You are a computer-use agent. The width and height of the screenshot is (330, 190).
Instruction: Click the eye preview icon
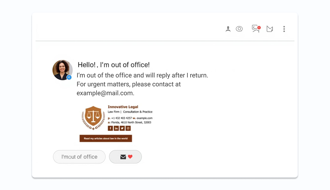[x=239, y=29]
